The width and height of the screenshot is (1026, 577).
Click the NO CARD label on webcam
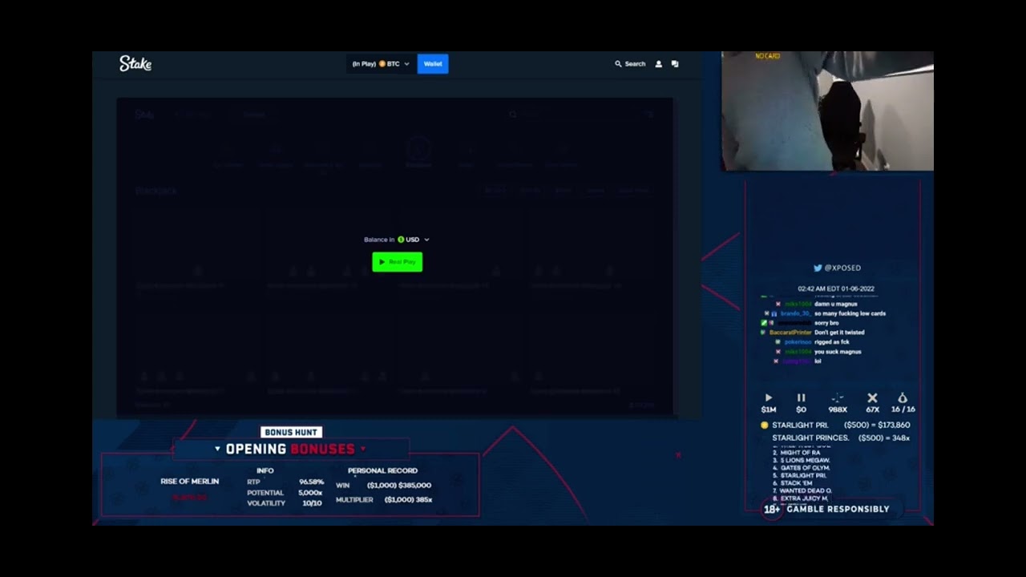point(767,56)
